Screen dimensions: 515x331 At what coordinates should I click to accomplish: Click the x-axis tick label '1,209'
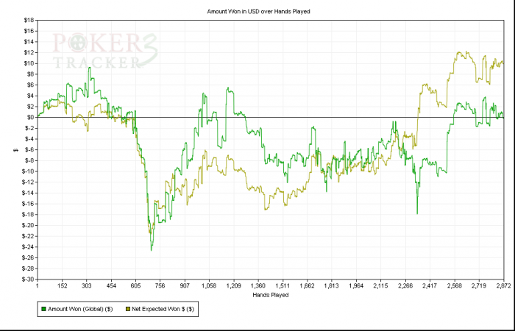(234, 286)
